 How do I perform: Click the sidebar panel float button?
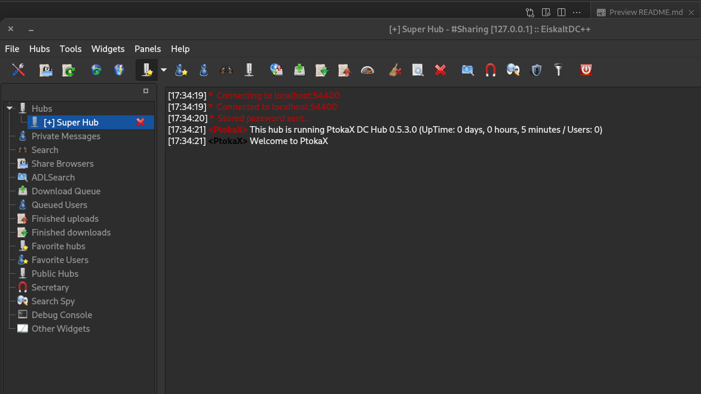coord(146,91)
